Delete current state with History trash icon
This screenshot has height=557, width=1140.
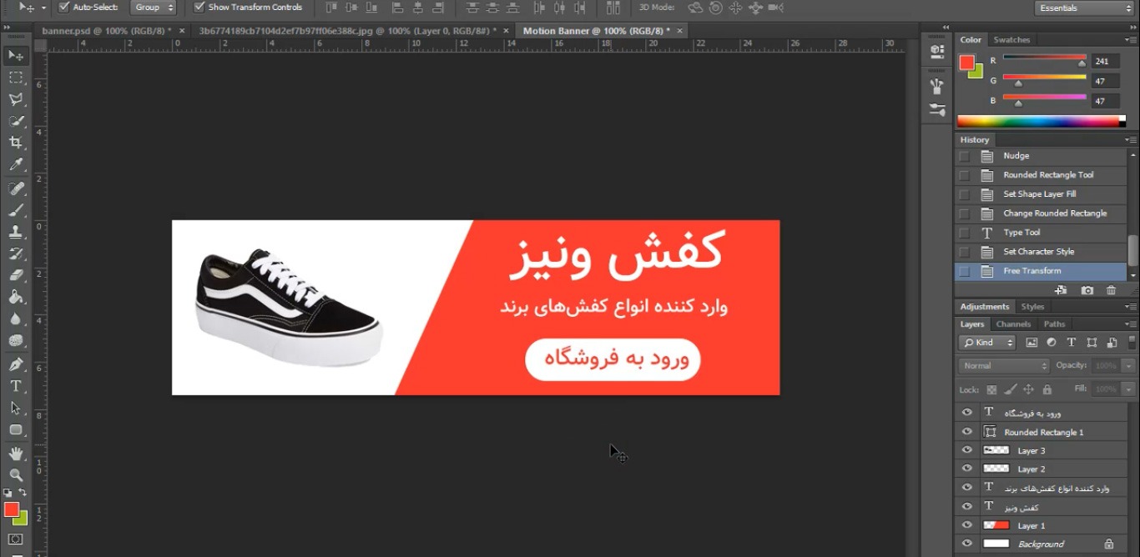click(1111, 290)
